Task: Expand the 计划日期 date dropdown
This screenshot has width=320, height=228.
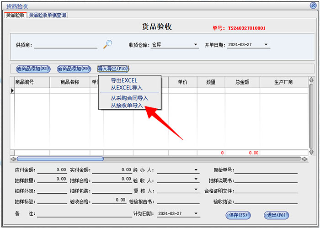Action: click(x=196, y=214)
